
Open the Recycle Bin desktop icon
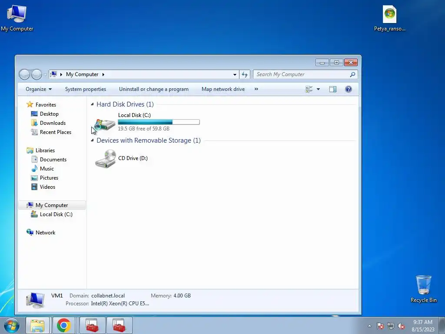point(423,289)
